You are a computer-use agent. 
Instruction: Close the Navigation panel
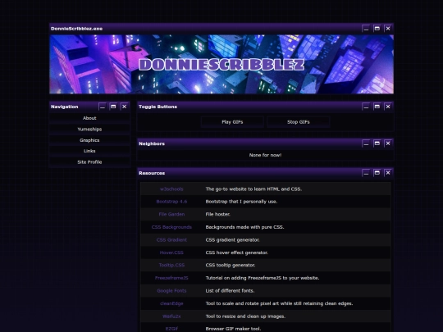click(x=125, y=107)
